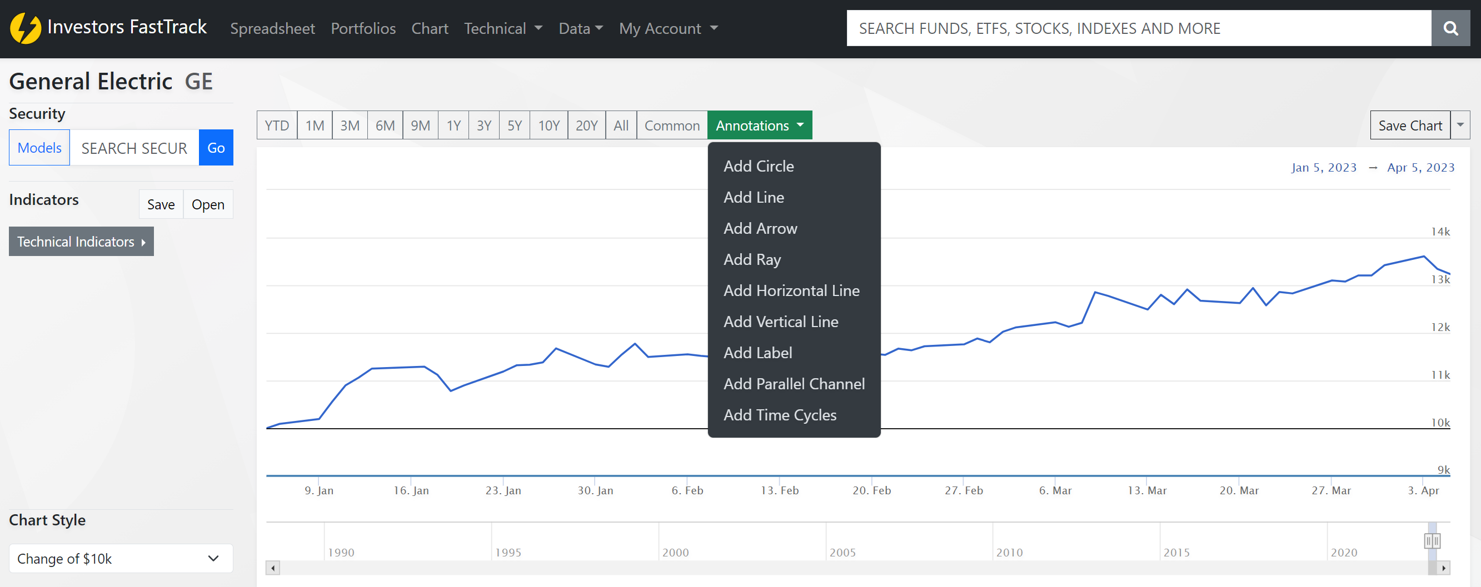
Task: Set chart range to YTD
Action: [277, 125]
